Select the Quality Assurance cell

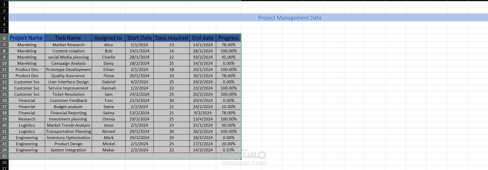[x=68, y=76]
